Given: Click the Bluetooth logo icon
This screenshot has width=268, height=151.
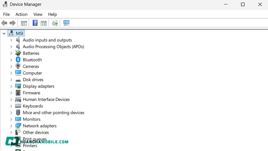Looking at the screenshot, I should coord(18,60).
